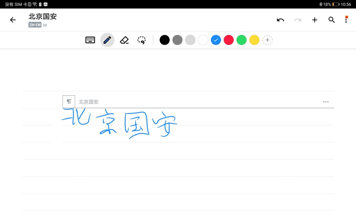Viewport: 356px width, 213px height.
Task: Open the three-dot overflow menu
Action: tap(346, 19)
